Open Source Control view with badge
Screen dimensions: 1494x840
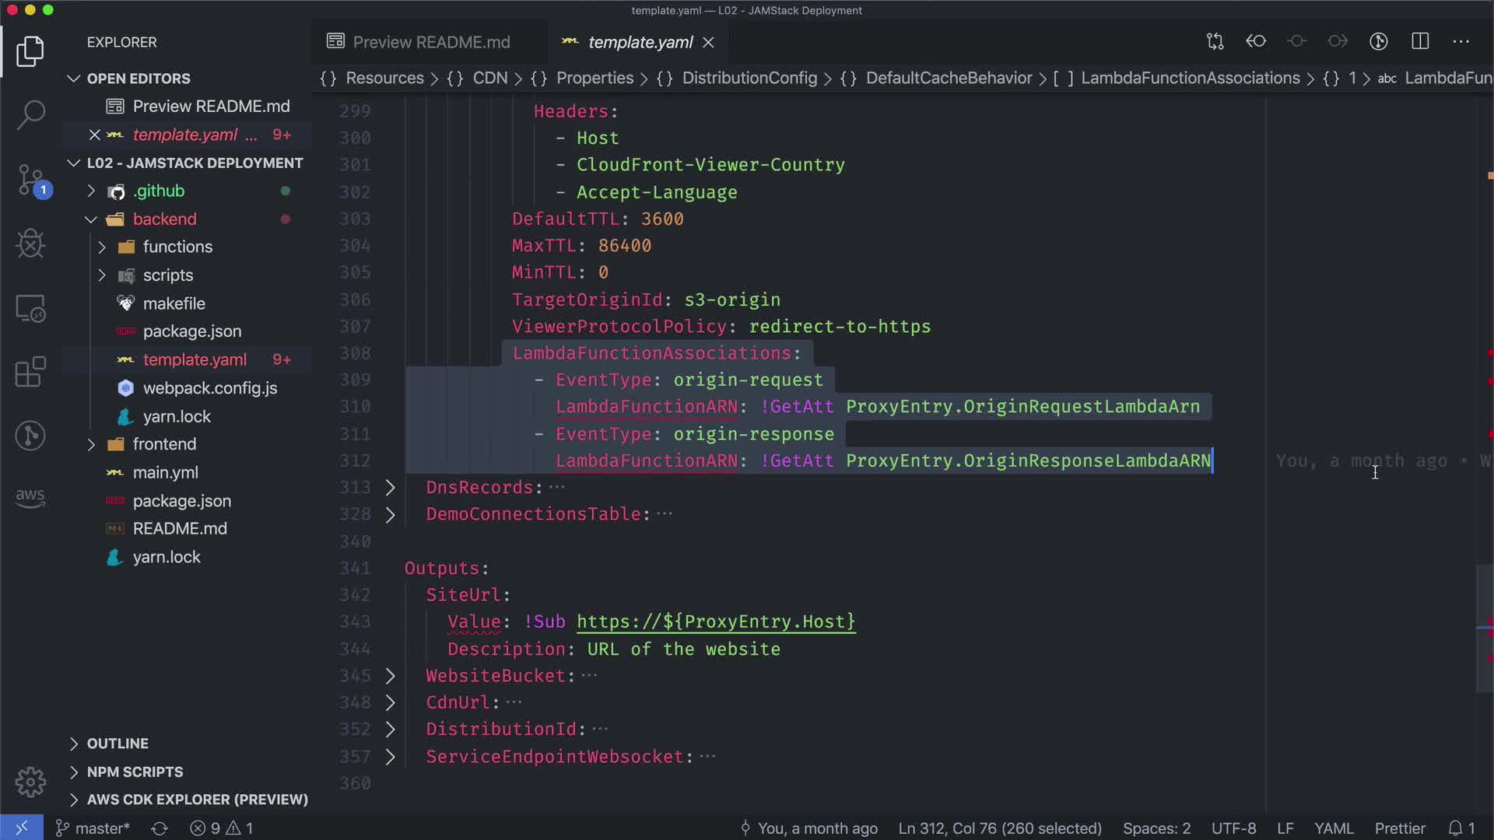coord(30,180)
